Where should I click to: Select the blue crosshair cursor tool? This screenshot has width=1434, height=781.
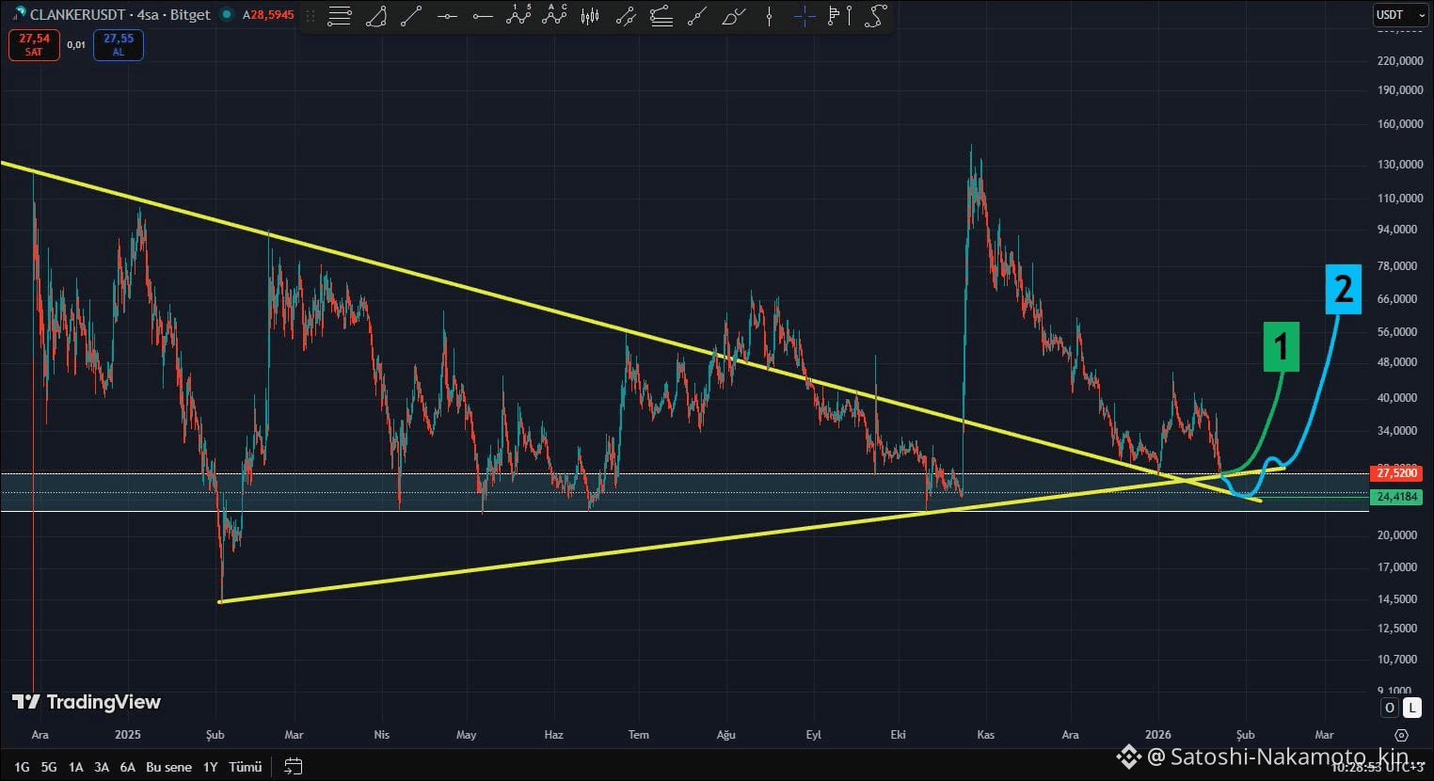point(805,16)
